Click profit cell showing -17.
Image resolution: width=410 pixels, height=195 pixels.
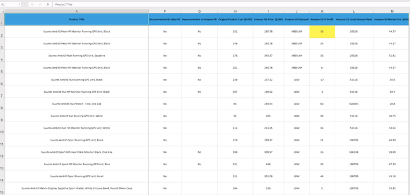[322, 80]
